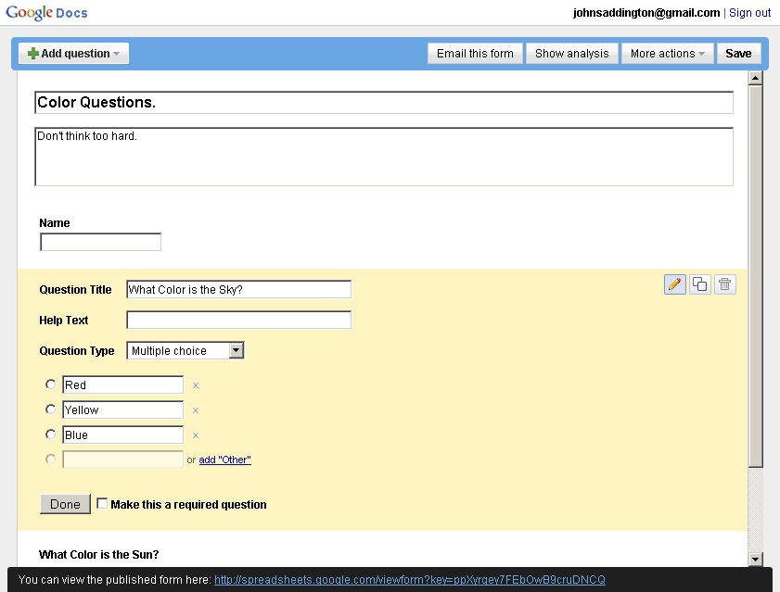Image resolution: width=780 pixels, height=592 pixels.
Task: Click the pencil edit question icon
Action: (674, 284)
